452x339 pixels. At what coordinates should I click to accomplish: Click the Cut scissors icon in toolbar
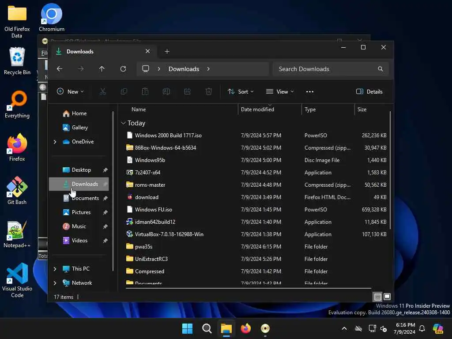pyautogui.click(x=102, y=92)
